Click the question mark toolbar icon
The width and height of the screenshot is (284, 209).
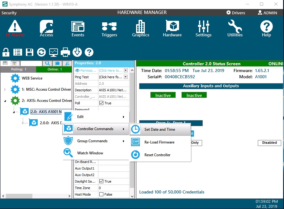pyautogui.click(x=89, y=52)
